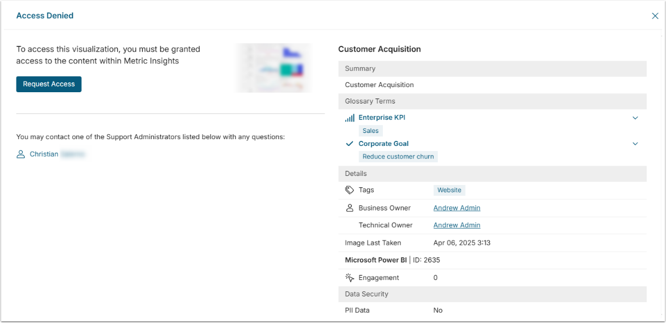The image size is (666, 323).
Task: Click the Glossary Terms section header
Action: coord(492,101)
